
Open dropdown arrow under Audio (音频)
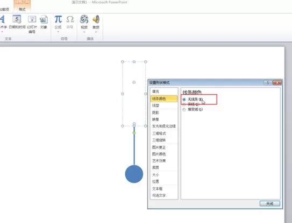click(96, 32)
